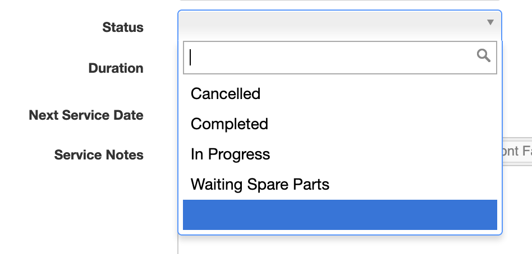
Task: Choose the blank highlighted option
Action: [x=340, y=215]
